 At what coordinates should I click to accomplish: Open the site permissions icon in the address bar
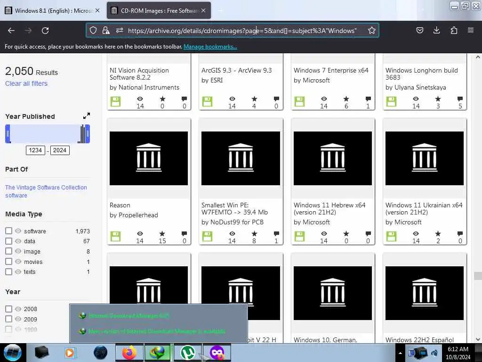(119, 30)
